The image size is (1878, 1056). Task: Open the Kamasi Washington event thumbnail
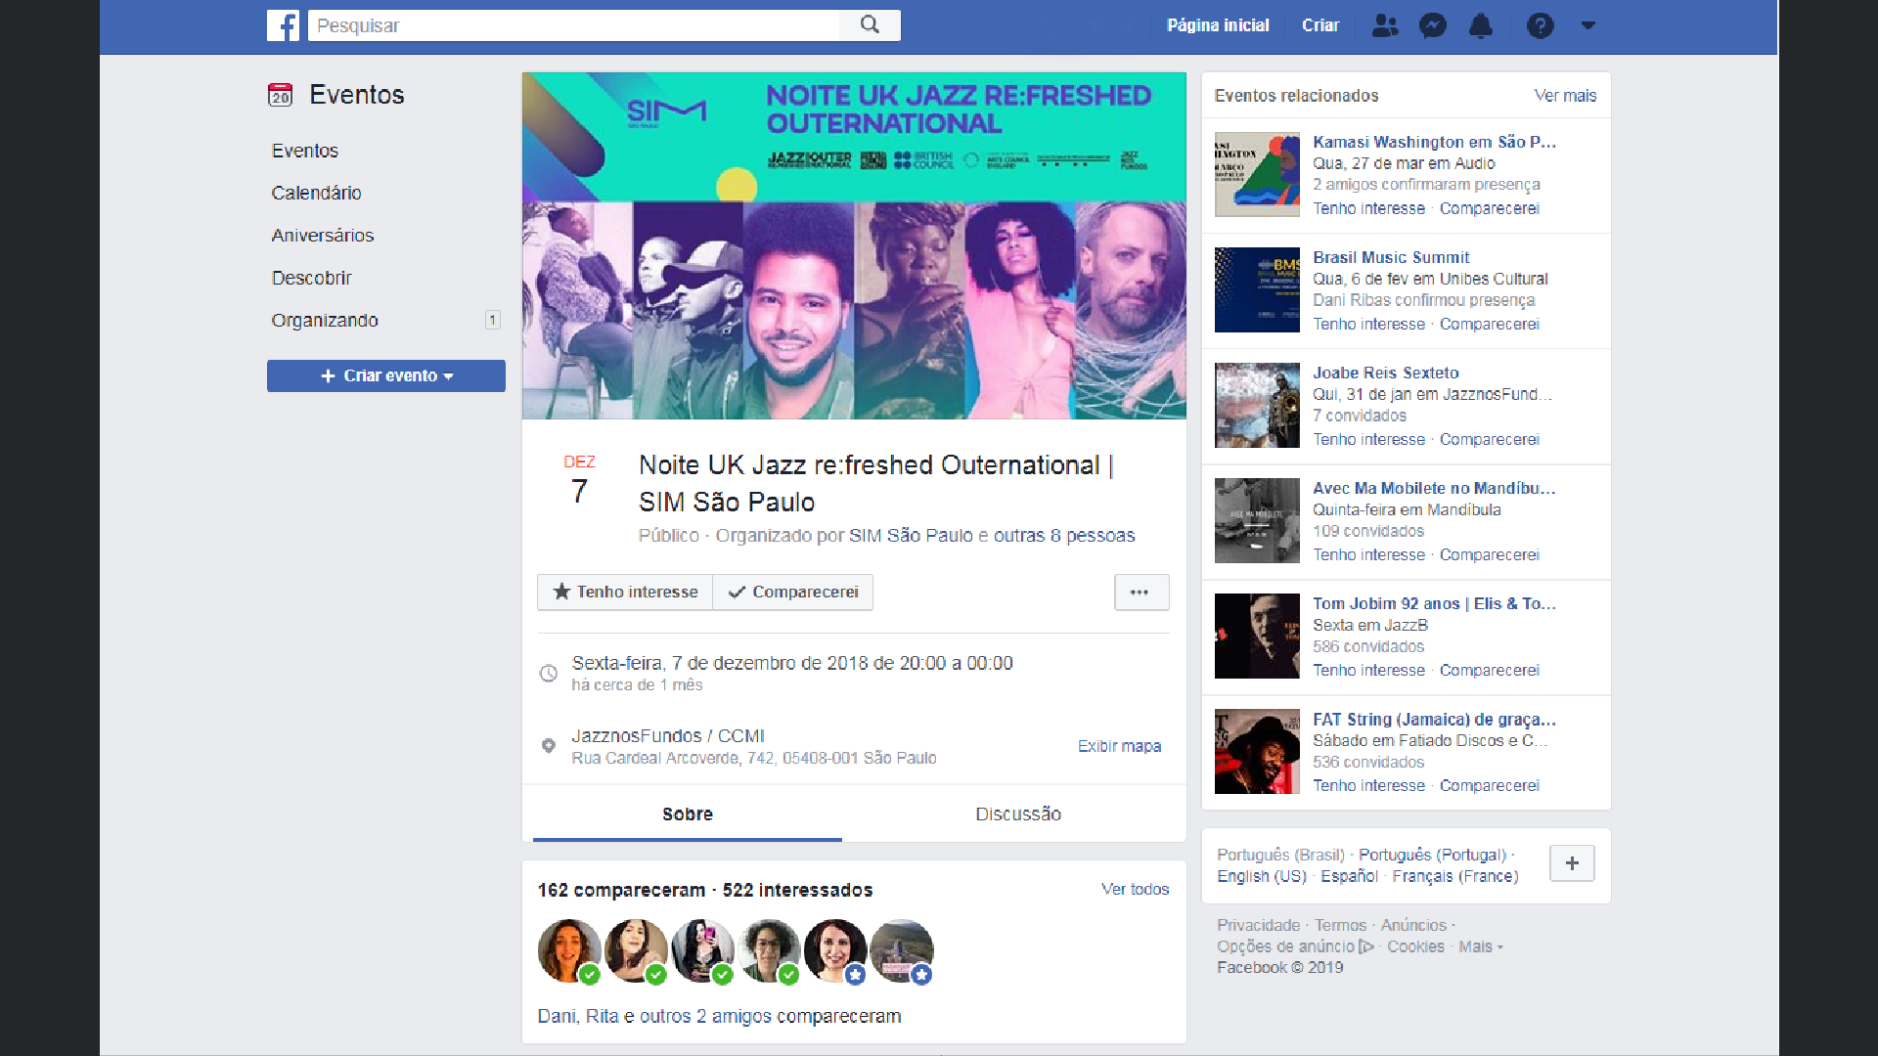pyautogui.click(x=1257, y=175)
